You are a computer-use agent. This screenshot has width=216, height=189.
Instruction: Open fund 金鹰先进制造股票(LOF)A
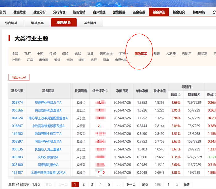pyautogui.click(x=48, y=172)
